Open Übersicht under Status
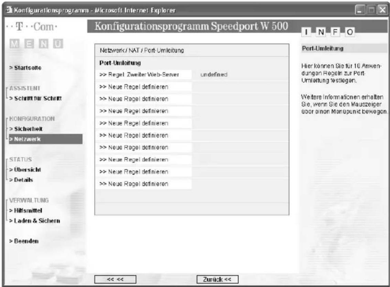 [x=25, y=170]
